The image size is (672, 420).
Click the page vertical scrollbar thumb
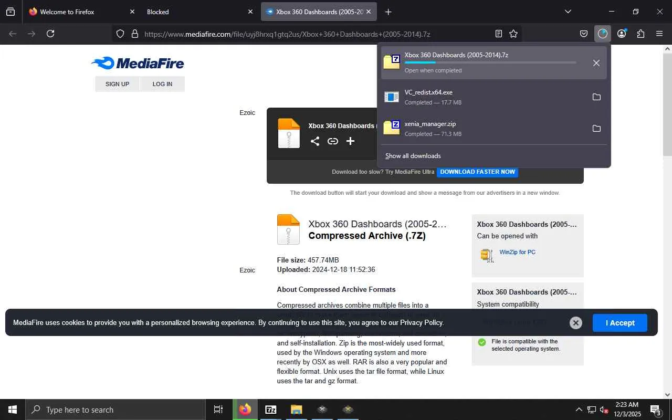667,105
